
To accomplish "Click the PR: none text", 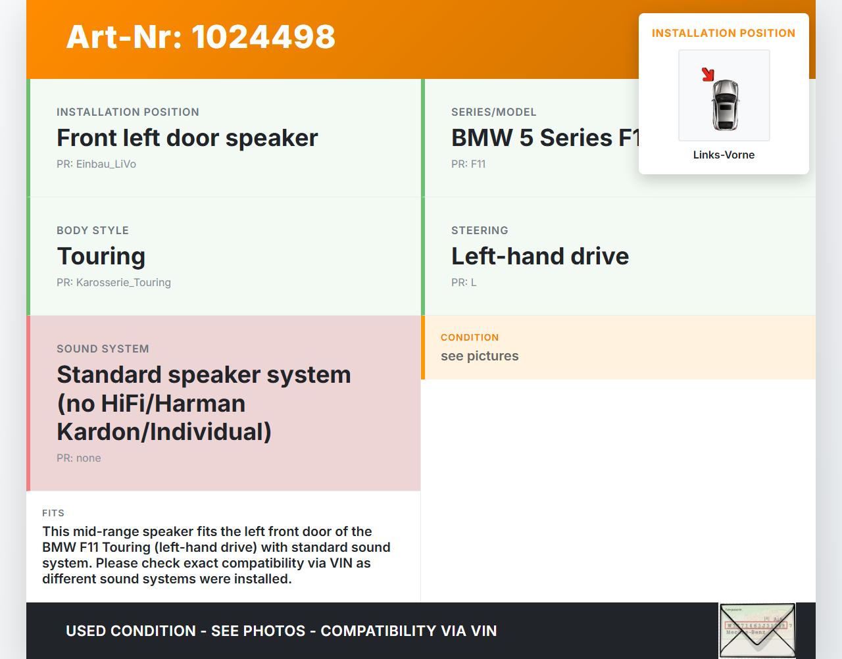I will click(x=79, y=458).
